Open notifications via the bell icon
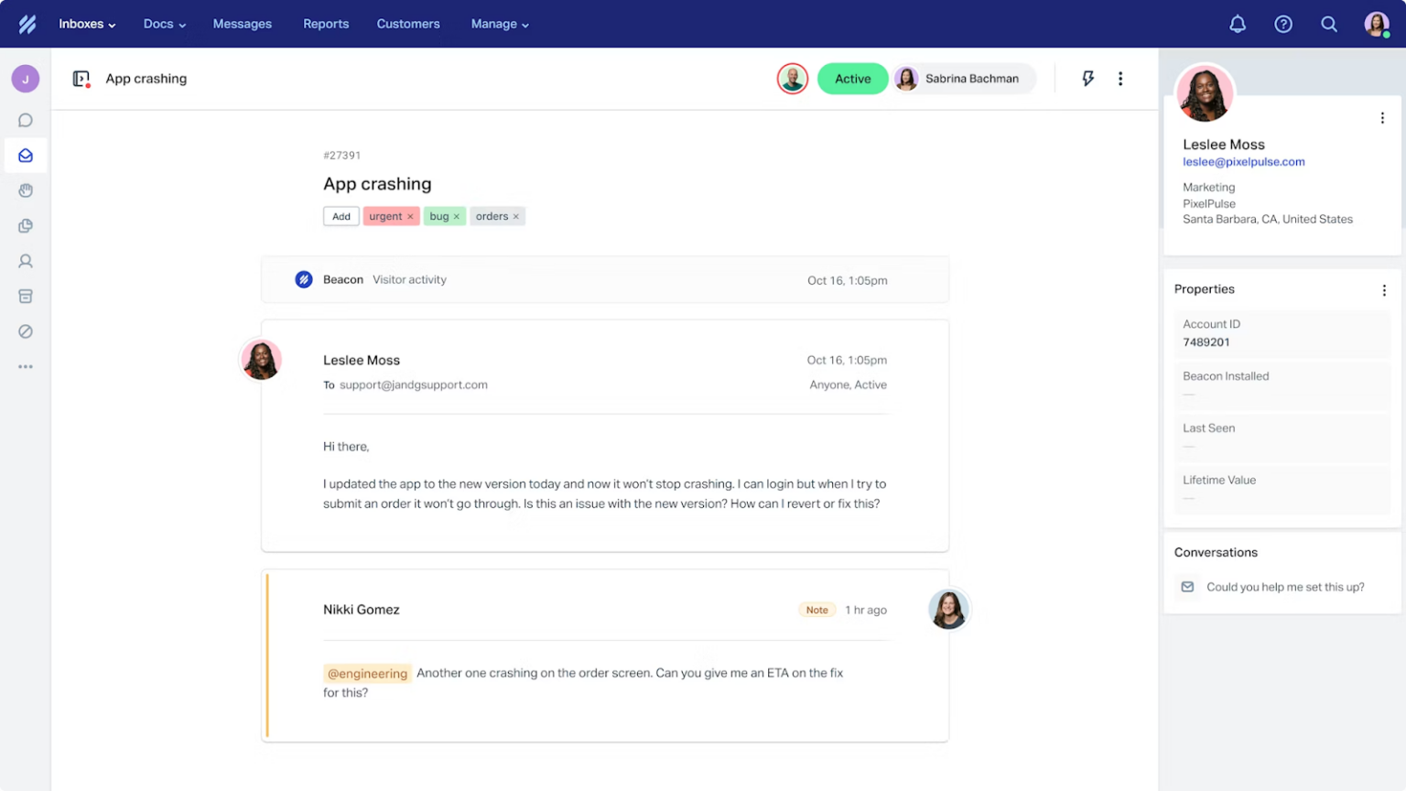The width and height of the screenshot is (1406, 791). [x=1238, y=24]
